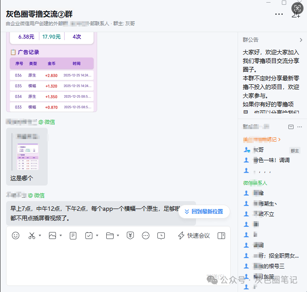Toggle the side panel layout icon

(221, 236)
